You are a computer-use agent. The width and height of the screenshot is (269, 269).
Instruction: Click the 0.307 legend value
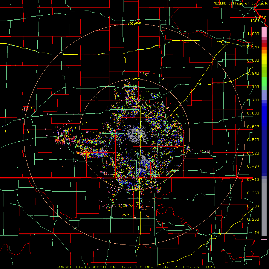(x=253, y=206)
